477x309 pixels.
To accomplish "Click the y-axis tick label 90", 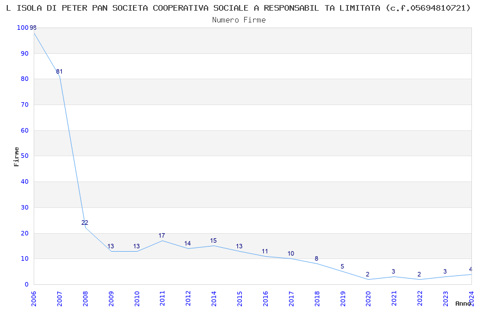I will coord(25,53).
